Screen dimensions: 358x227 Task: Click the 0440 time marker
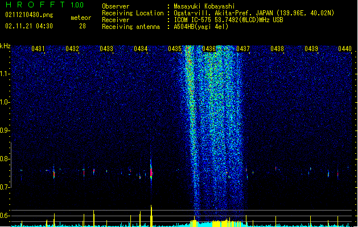345,48
